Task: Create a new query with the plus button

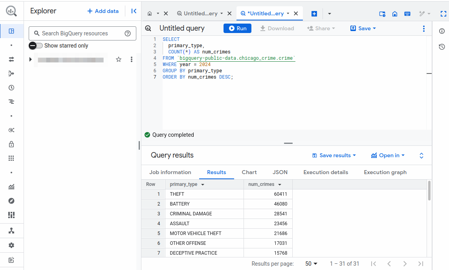Action: click(314, 14)
